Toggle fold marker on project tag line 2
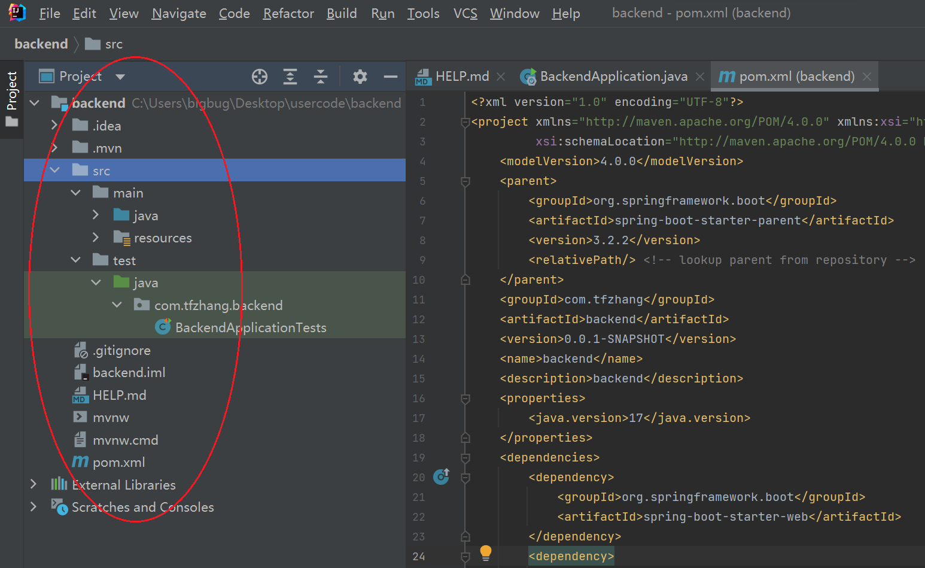The image size is (925, 568). point(465,122)
